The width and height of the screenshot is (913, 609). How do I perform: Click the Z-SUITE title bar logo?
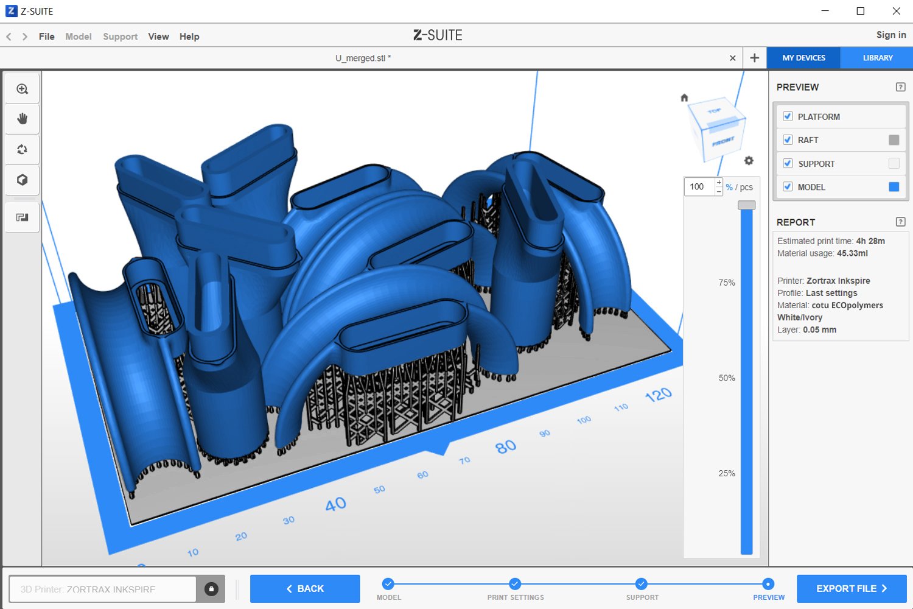click(x=11, y=11)
